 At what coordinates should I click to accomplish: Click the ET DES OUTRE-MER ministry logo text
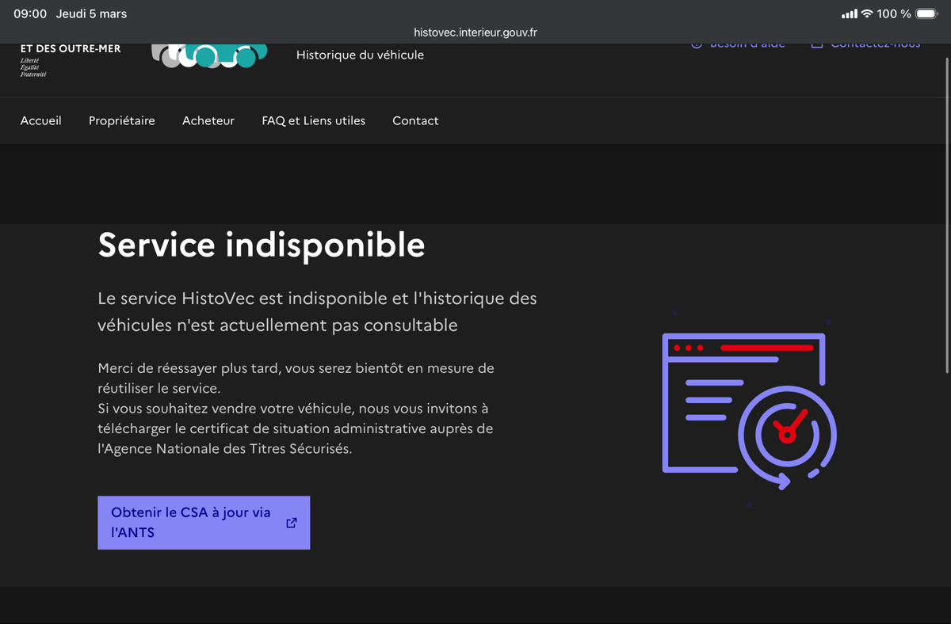[71, 48]
